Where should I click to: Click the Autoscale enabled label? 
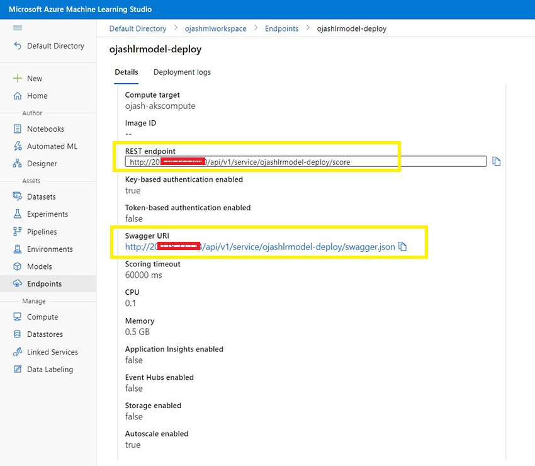click(x=157, y=433)
